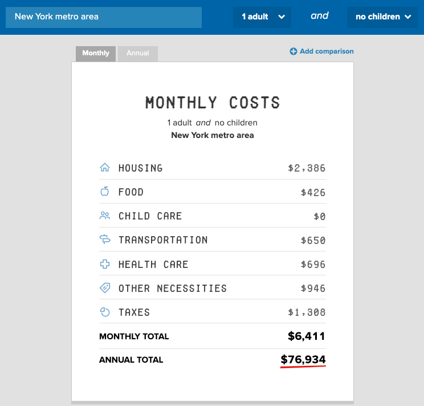Click the price tag icon beside Other Necessities
Viewport: 424px width, 406px height.
point(104,288)
